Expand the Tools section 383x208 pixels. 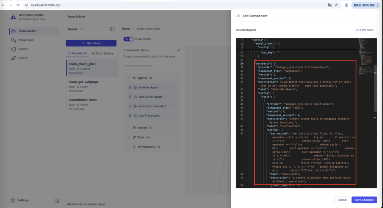[x=128, y=137]
